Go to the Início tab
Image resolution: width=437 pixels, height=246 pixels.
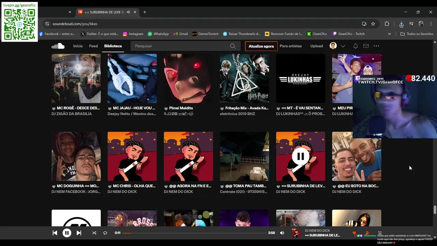coord(78,46)
